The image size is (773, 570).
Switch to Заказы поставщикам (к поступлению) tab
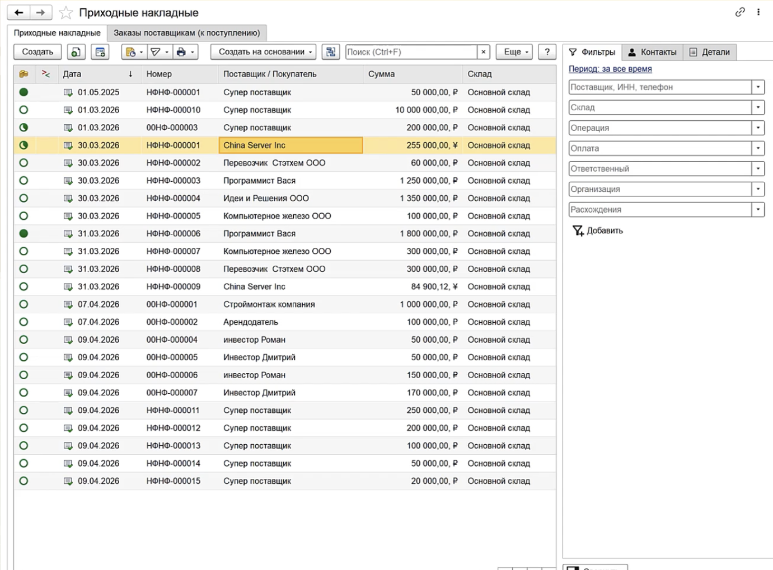(187, 33)
